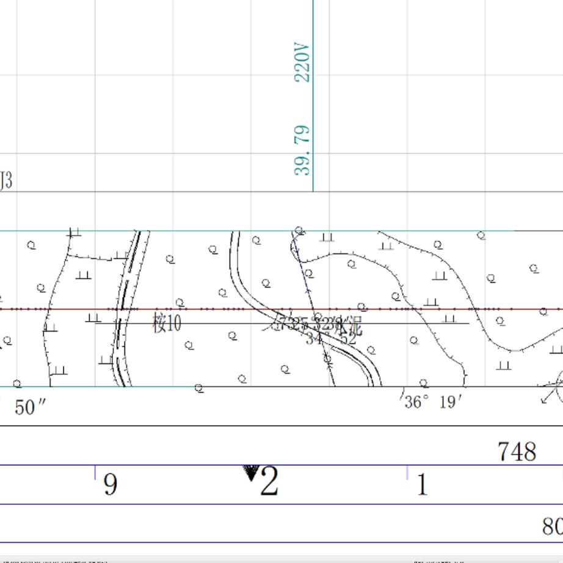
Task: Select the large digit 9 in the table
Action: (111, 484)
